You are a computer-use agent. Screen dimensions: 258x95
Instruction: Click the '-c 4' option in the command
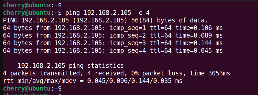142,13
